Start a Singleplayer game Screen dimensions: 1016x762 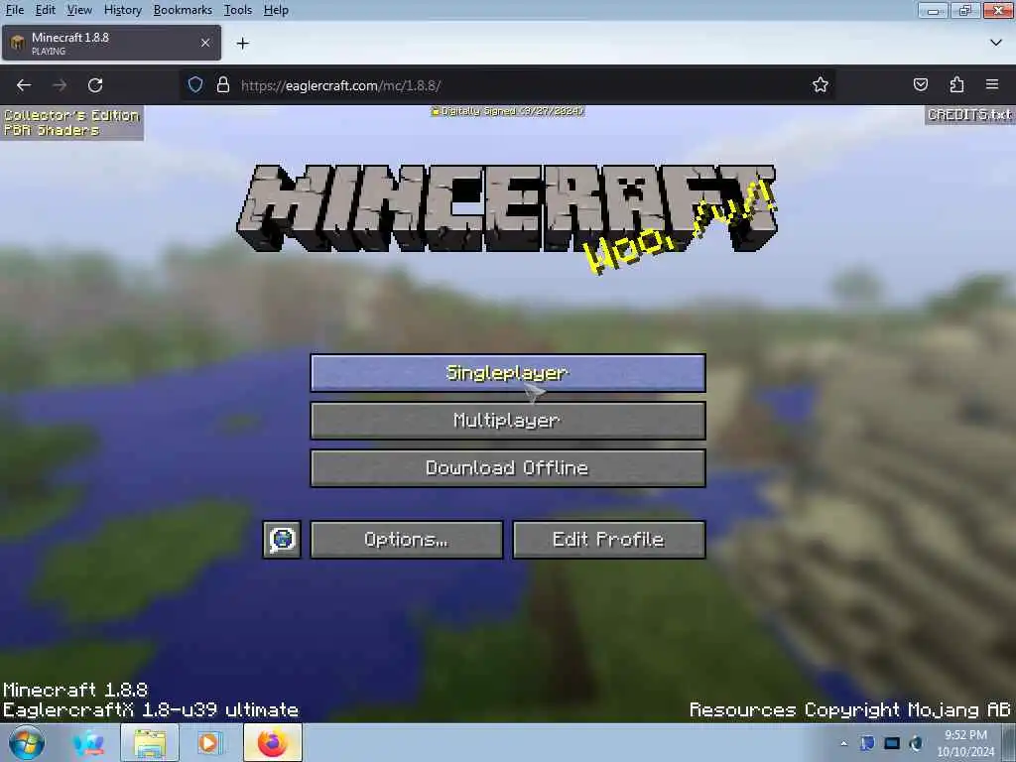[507, 373]
